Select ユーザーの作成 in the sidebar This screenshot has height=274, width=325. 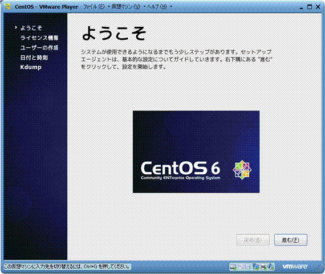click(39, 48)
